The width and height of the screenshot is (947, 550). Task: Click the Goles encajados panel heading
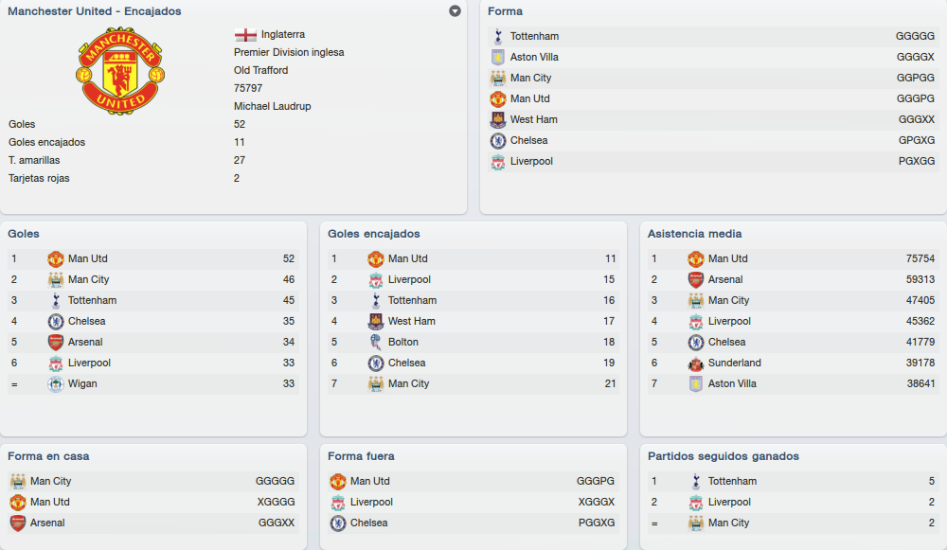click(374, 234)
